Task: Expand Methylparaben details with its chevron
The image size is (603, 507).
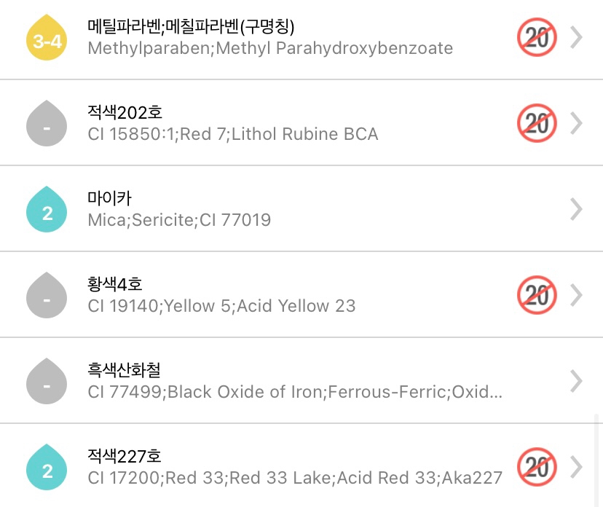Action: [576, 38]
